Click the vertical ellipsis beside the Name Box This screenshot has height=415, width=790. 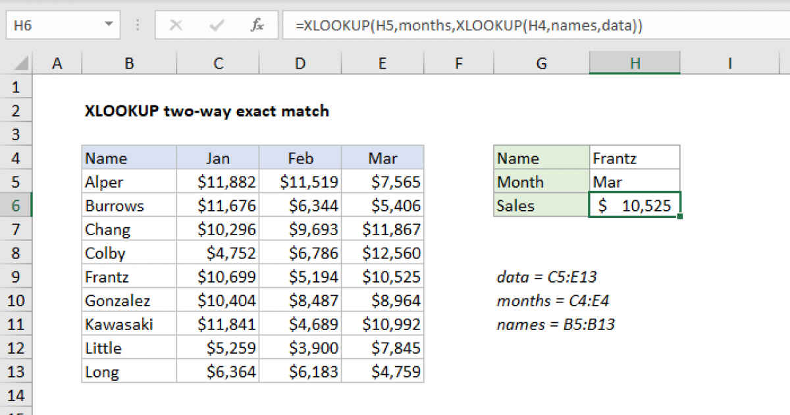(x=137, y=25)
